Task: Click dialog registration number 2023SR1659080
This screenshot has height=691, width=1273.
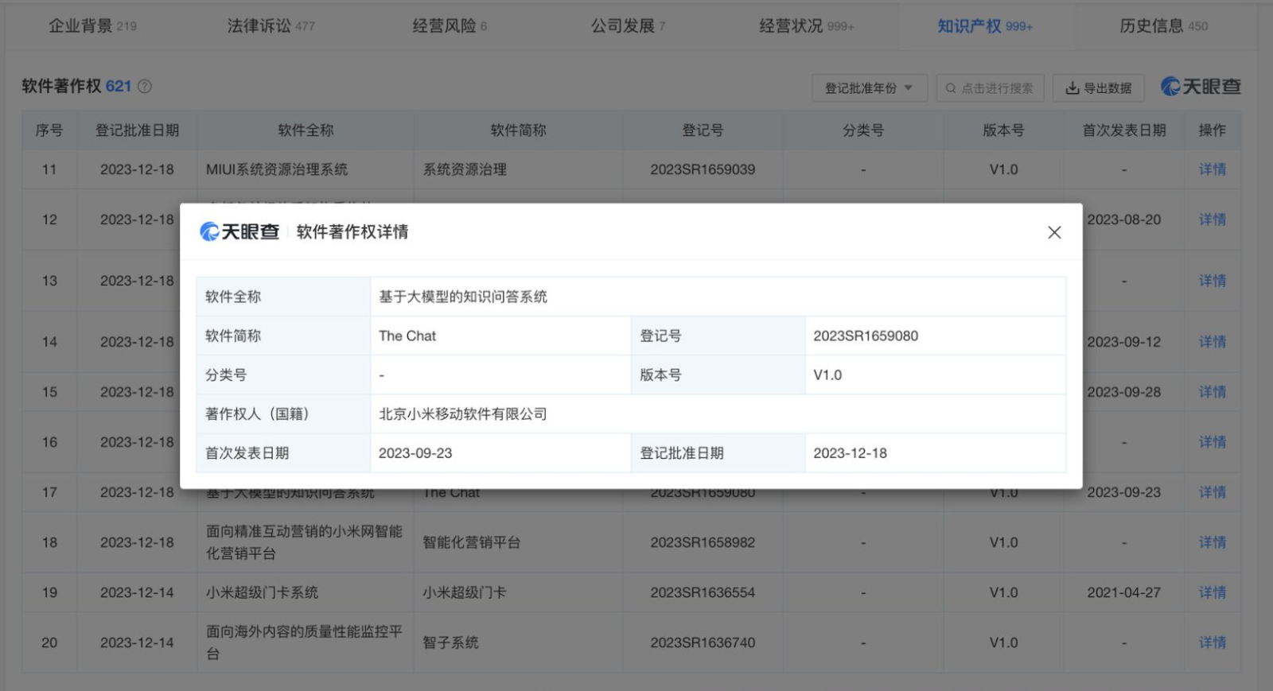Action: [x=866, y=336]
